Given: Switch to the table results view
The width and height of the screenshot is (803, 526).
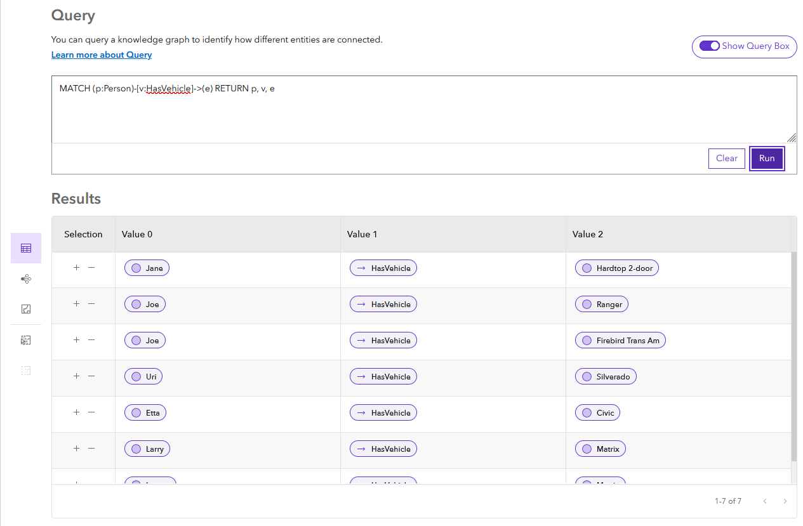Looking at the screenshot, I should click(26, 248).
